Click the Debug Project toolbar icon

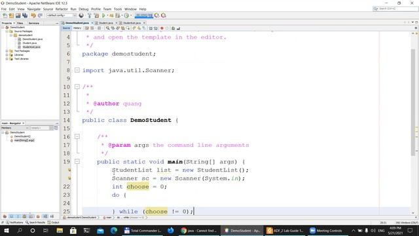coord(111,16)
